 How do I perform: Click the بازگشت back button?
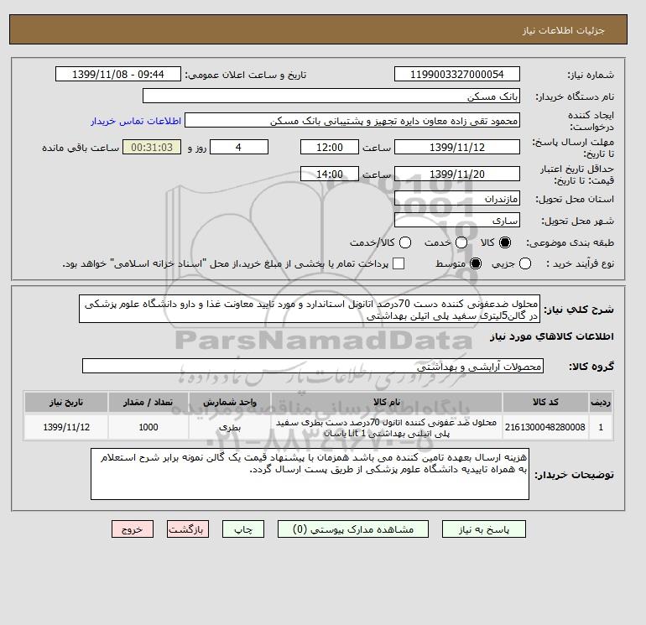coord(188,529)
